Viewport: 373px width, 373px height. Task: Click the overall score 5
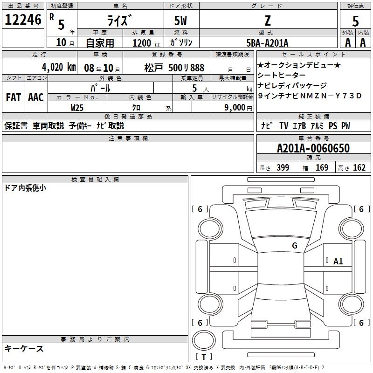[x=355, y=21]
